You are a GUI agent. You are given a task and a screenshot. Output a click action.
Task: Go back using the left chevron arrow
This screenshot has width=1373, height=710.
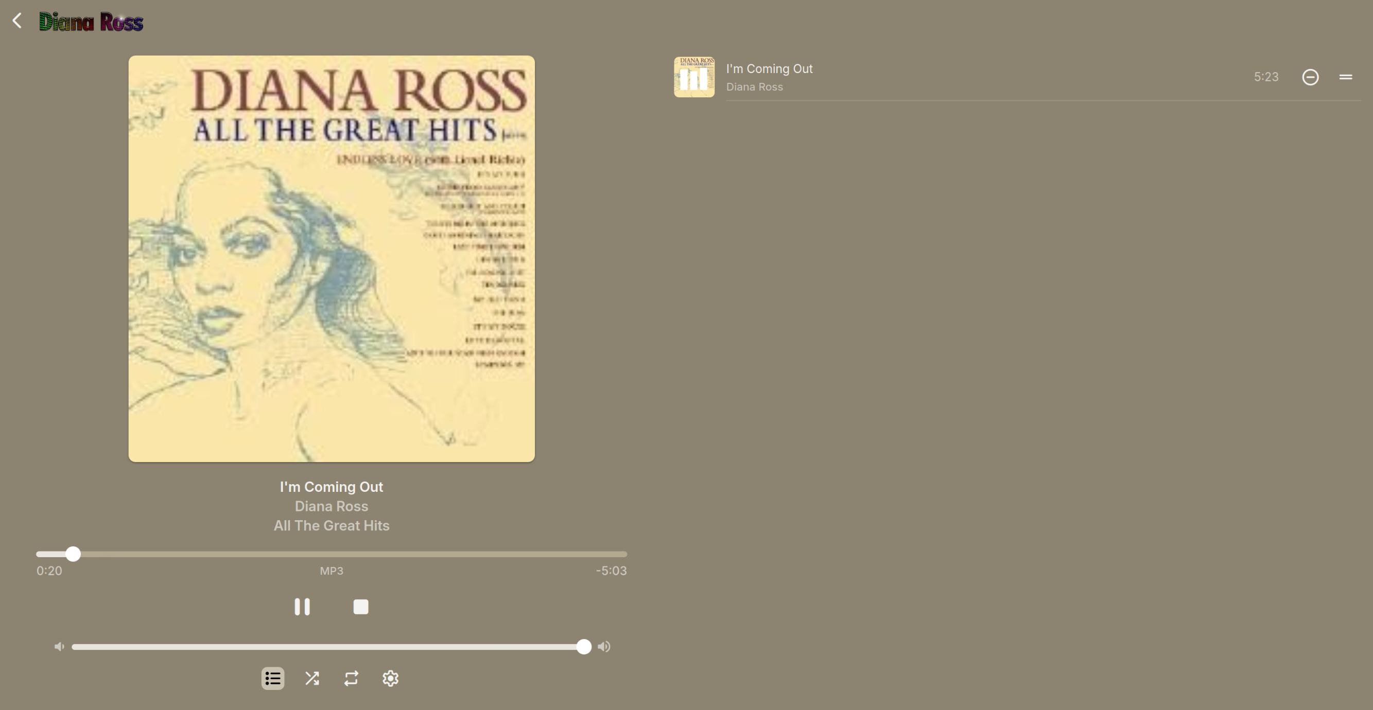17,21
